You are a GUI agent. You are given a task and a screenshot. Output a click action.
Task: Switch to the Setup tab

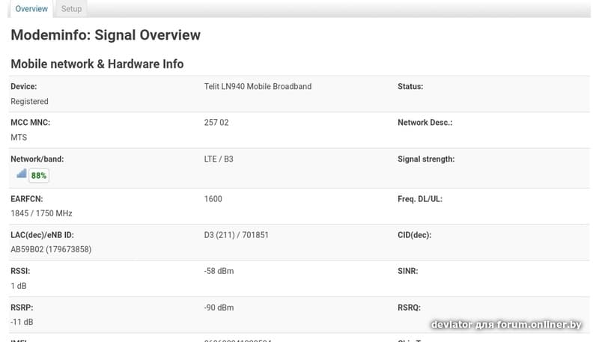[x=71, y=9]
